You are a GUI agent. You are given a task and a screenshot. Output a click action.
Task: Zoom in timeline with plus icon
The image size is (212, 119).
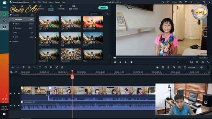click(x=202, y=67)
